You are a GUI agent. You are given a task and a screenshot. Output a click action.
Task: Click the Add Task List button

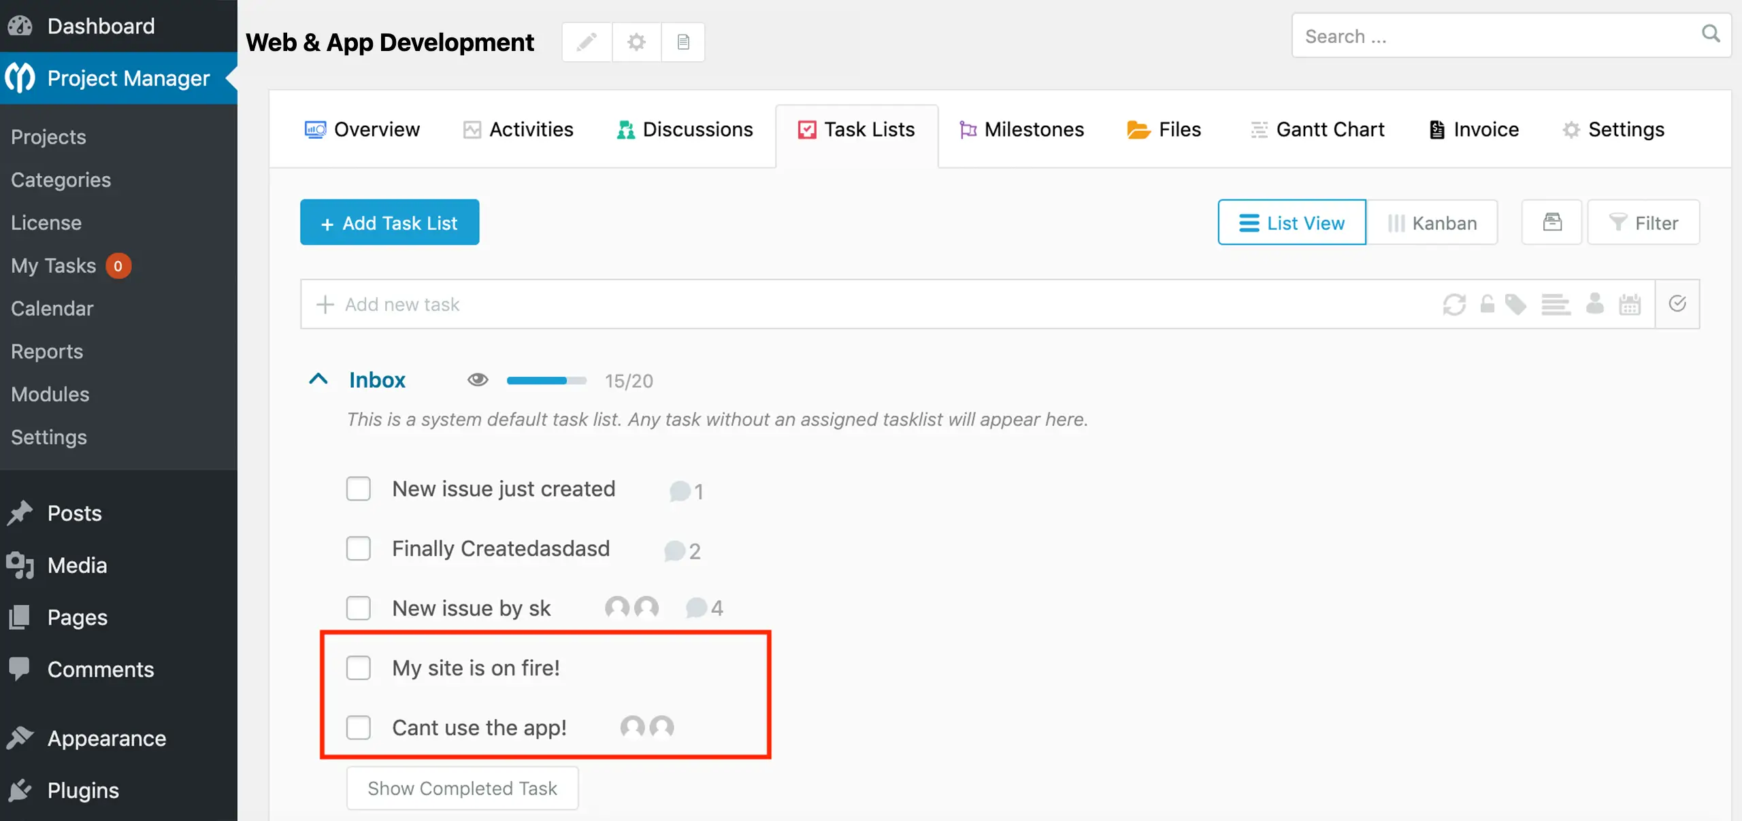[x=389, y=222]
